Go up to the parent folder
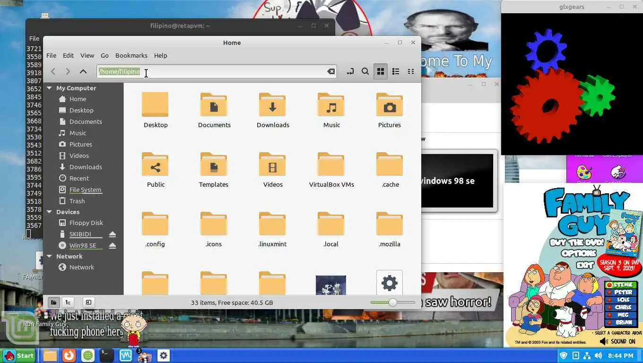 tap(83, 71)
